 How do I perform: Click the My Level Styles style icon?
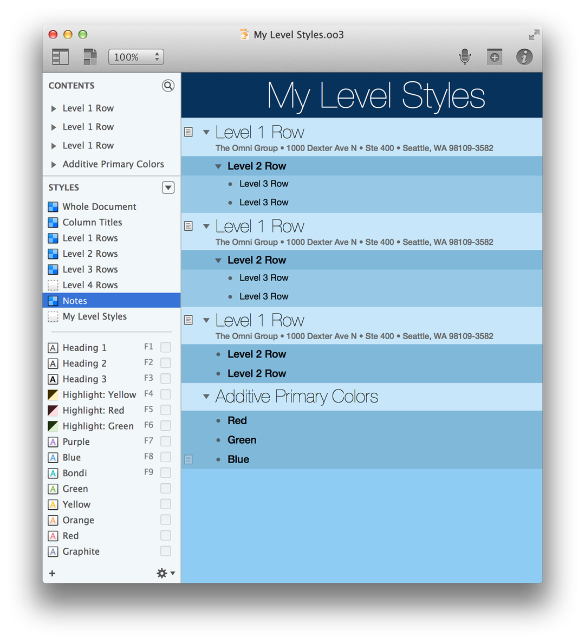coord(53,316)
